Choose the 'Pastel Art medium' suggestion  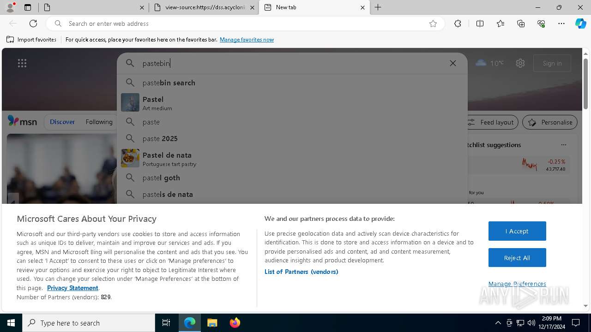[x=292, y=103]
